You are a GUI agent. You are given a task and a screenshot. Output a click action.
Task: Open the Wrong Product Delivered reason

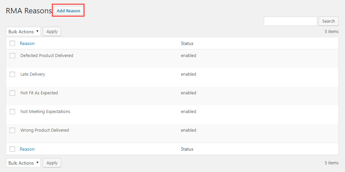(44, 130)
